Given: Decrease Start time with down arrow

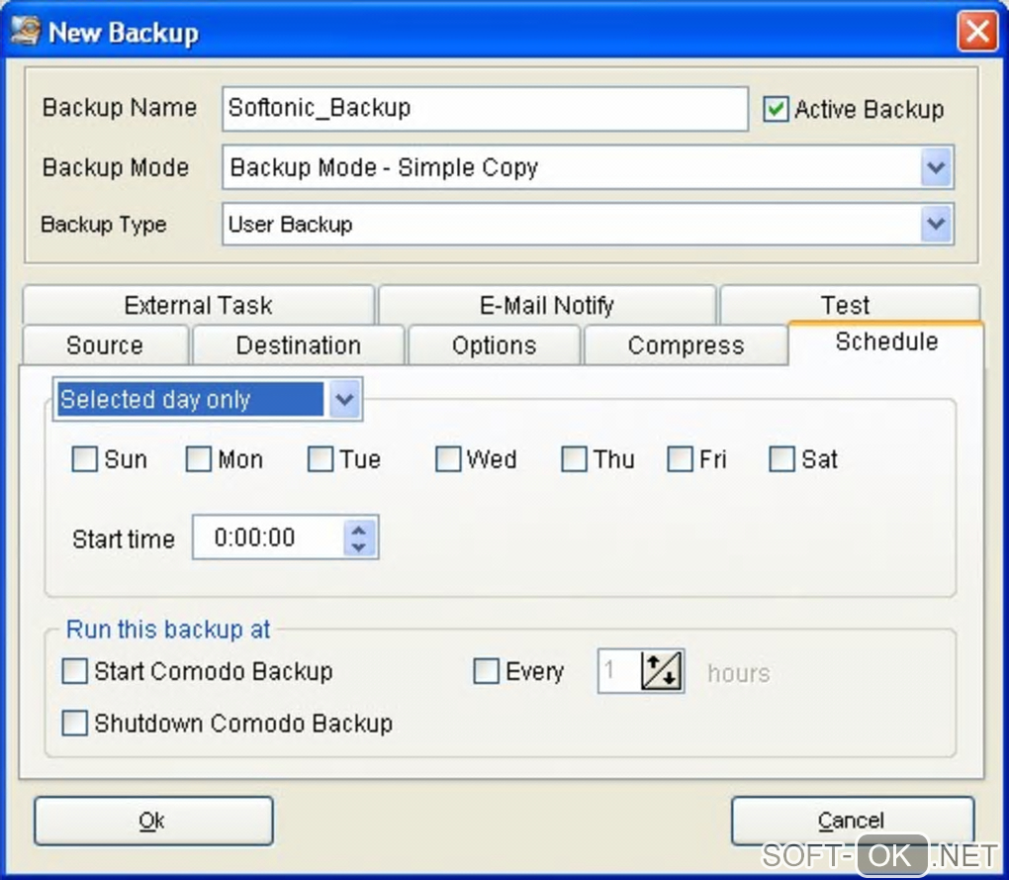Looking at the screenshot, I should pyautogui.click(x=358, y=545).
